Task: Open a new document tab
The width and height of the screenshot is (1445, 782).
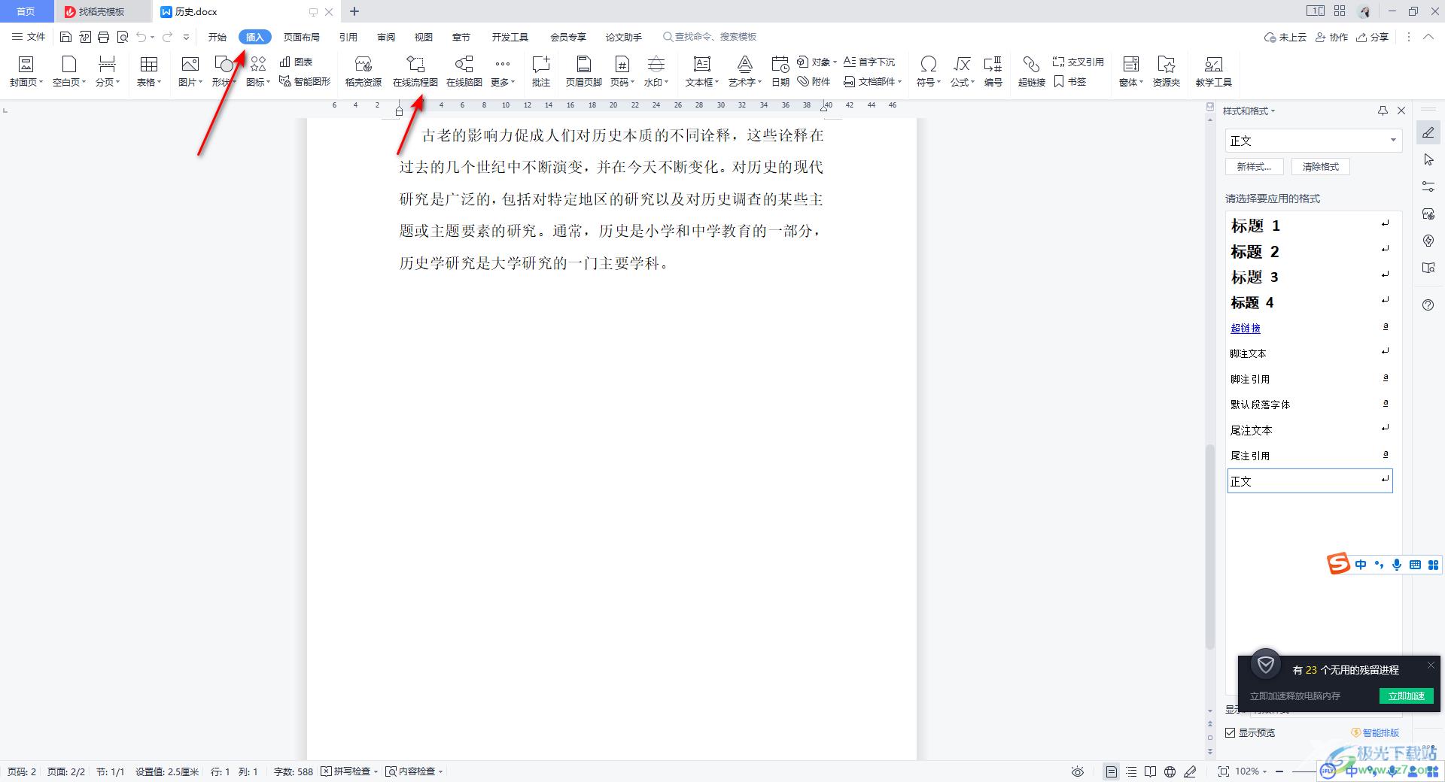Action: [354, 11]
